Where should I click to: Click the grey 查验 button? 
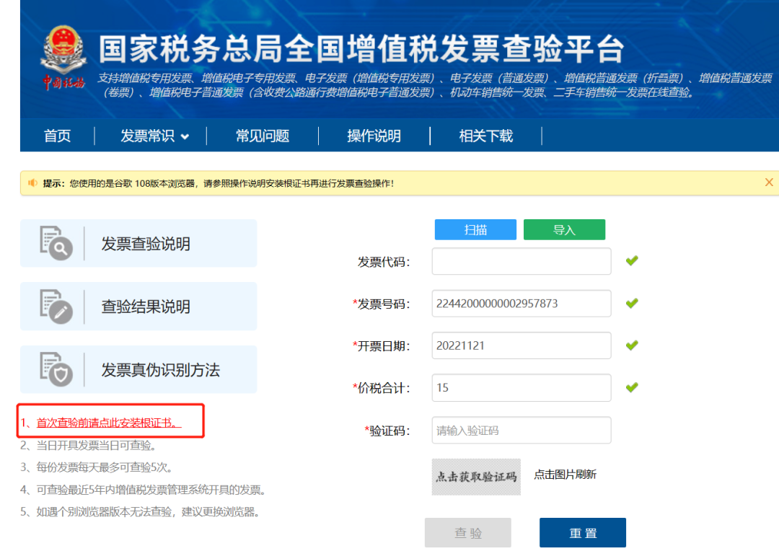pyautogui.click(x=468, y=533)
